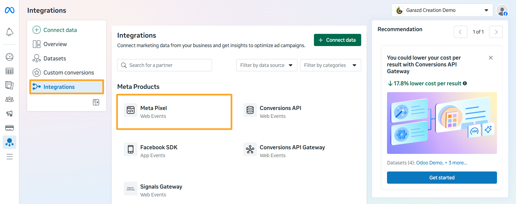Click the Meta Pixel code icon
This screenshot has width=516, height=204.
(x=131, y=110)
